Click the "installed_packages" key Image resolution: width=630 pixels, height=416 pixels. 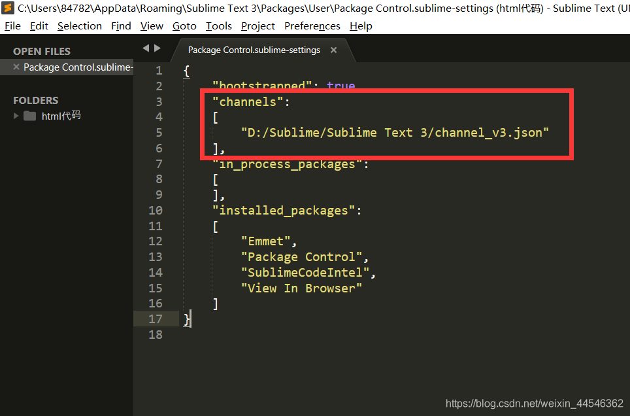pos(283,211)
